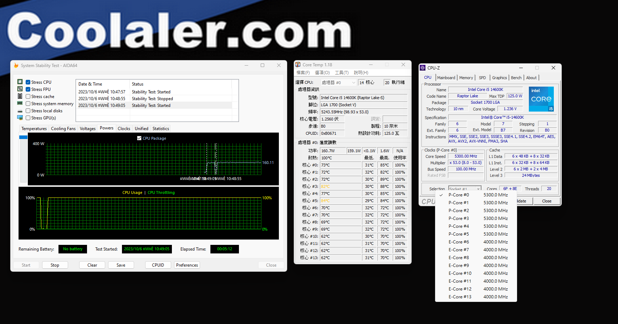Image resolution: width=618 pixels, height=324 pixels.
Task: Switch to the Clocks tab in AIDA64
Action: click(x=124, y=129)
